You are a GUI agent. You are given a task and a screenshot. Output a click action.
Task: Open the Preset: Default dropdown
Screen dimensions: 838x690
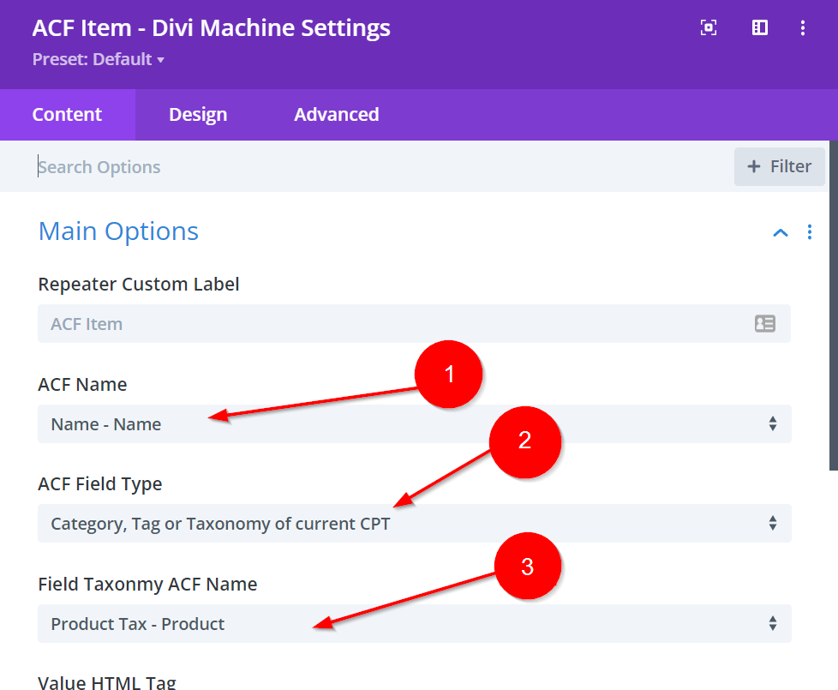pos(99,60)
